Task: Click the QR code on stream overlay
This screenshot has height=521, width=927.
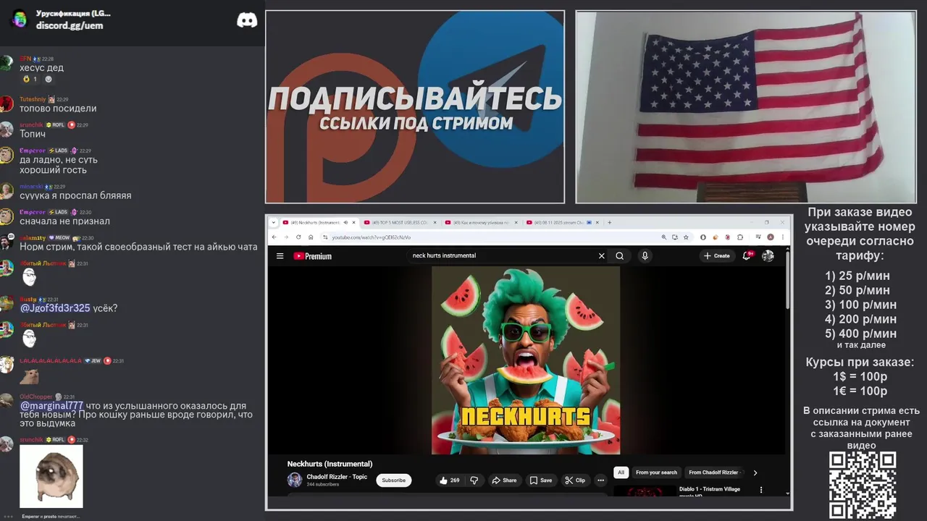Action: click(x=862, y=485)
